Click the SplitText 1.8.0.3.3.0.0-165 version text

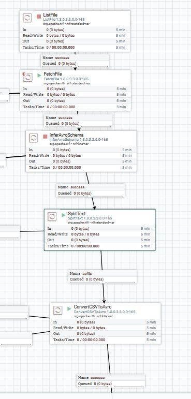click(90, 218)
